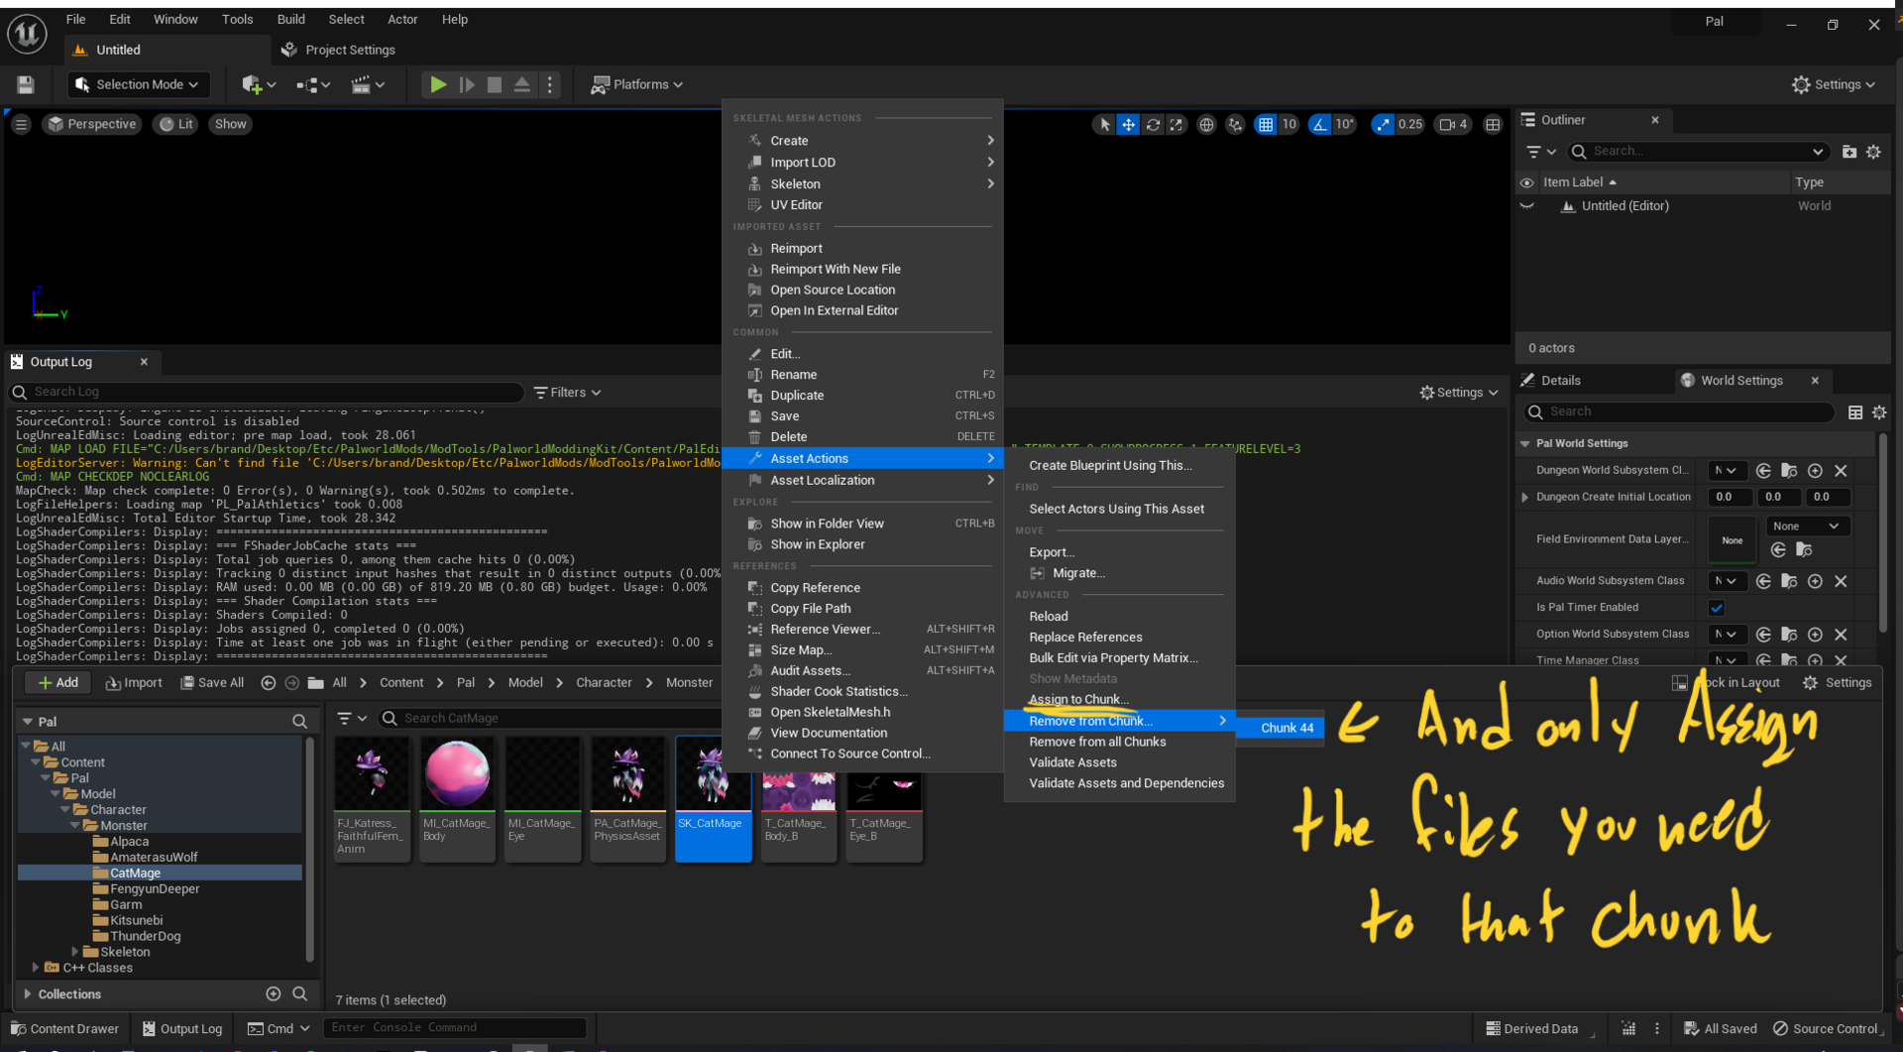Switch to Details tab
The height and width of the screenshot is (1052, 1903).
[1560, 380]
